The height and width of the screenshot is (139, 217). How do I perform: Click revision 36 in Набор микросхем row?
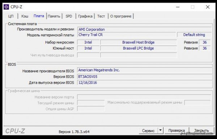[x=205, y=42]
